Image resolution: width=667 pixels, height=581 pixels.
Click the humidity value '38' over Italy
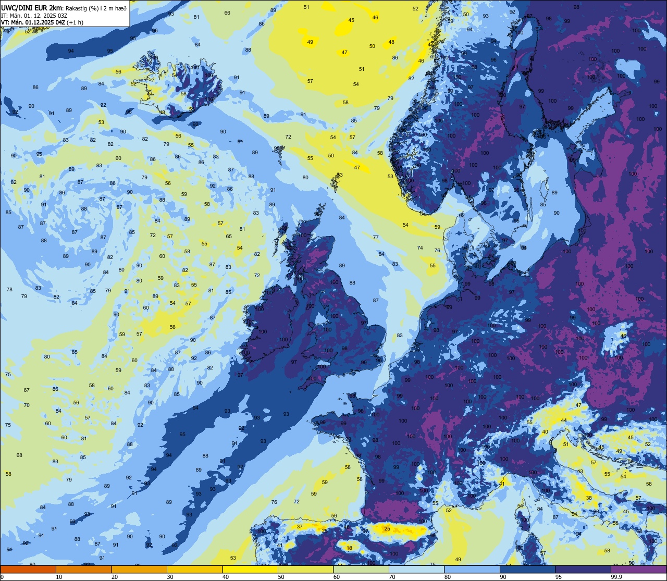(x=589, y=498)
